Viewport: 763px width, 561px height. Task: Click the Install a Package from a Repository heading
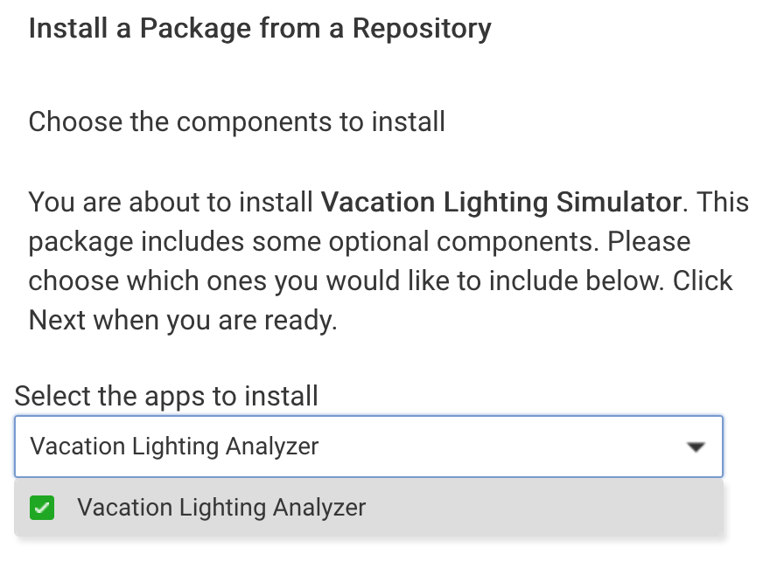point(260,27)
